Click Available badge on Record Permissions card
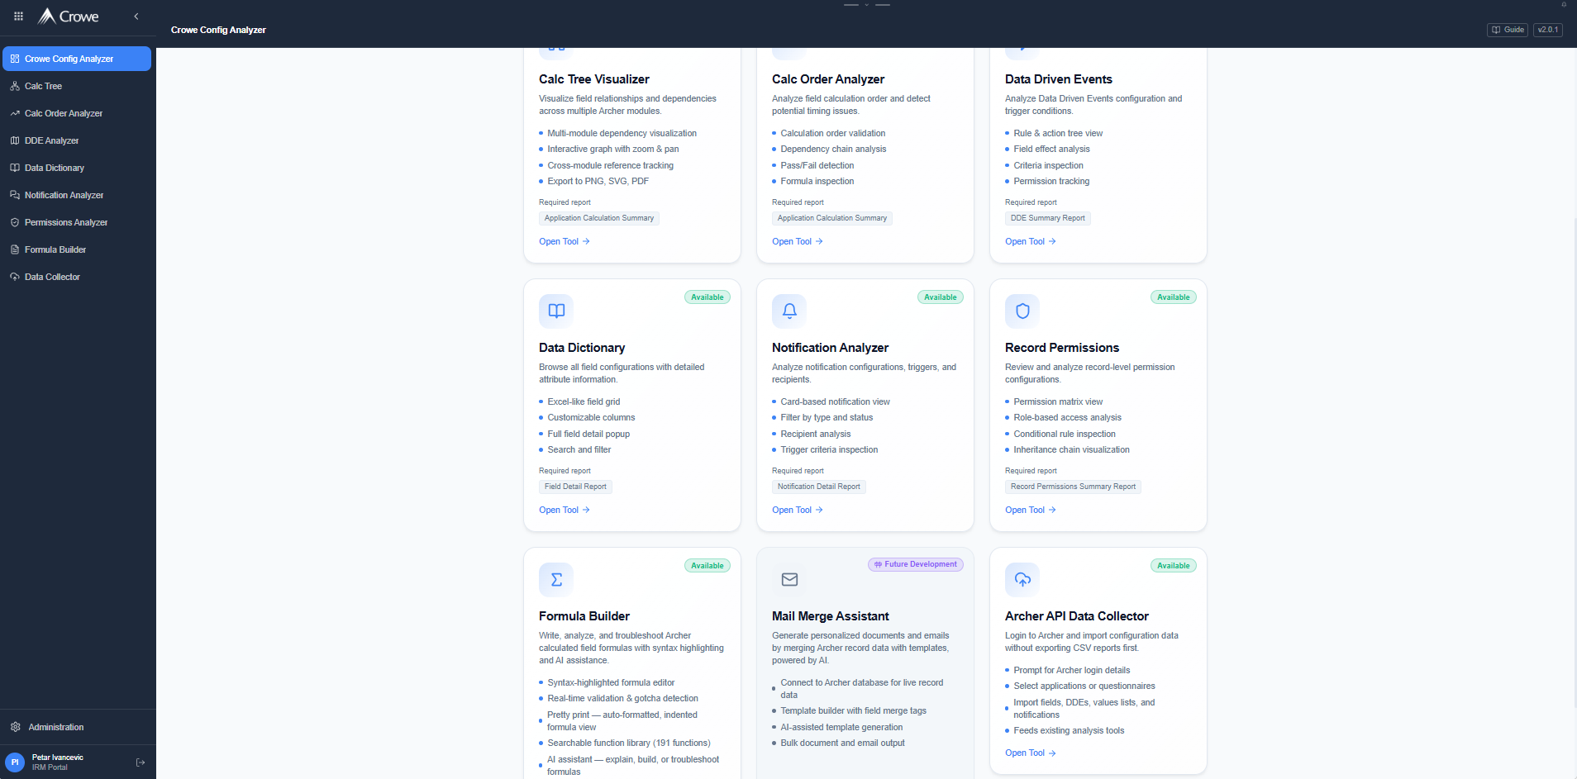1577x779 pixels. tap(1174, 297)
